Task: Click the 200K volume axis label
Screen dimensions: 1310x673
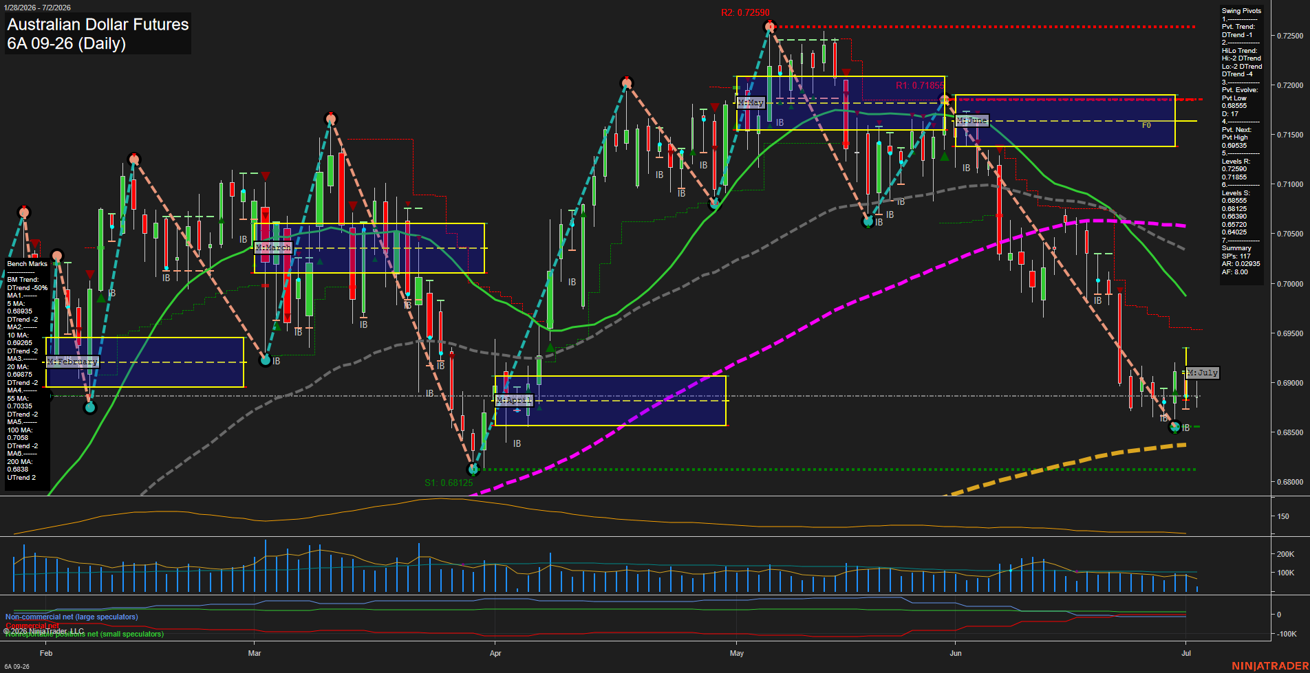Action: [1286, 554]
